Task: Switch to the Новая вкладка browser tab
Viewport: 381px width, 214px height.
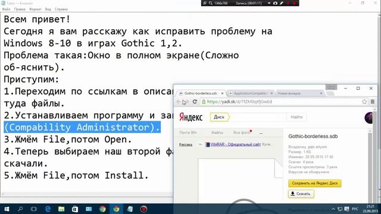Action: pyautogui.click(x=289, y=93)
